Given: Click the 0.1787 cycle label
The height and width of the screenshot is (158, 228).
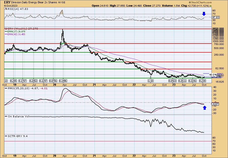Looking at the screenshot, I should pyautogui.click(x=23, y=81).
